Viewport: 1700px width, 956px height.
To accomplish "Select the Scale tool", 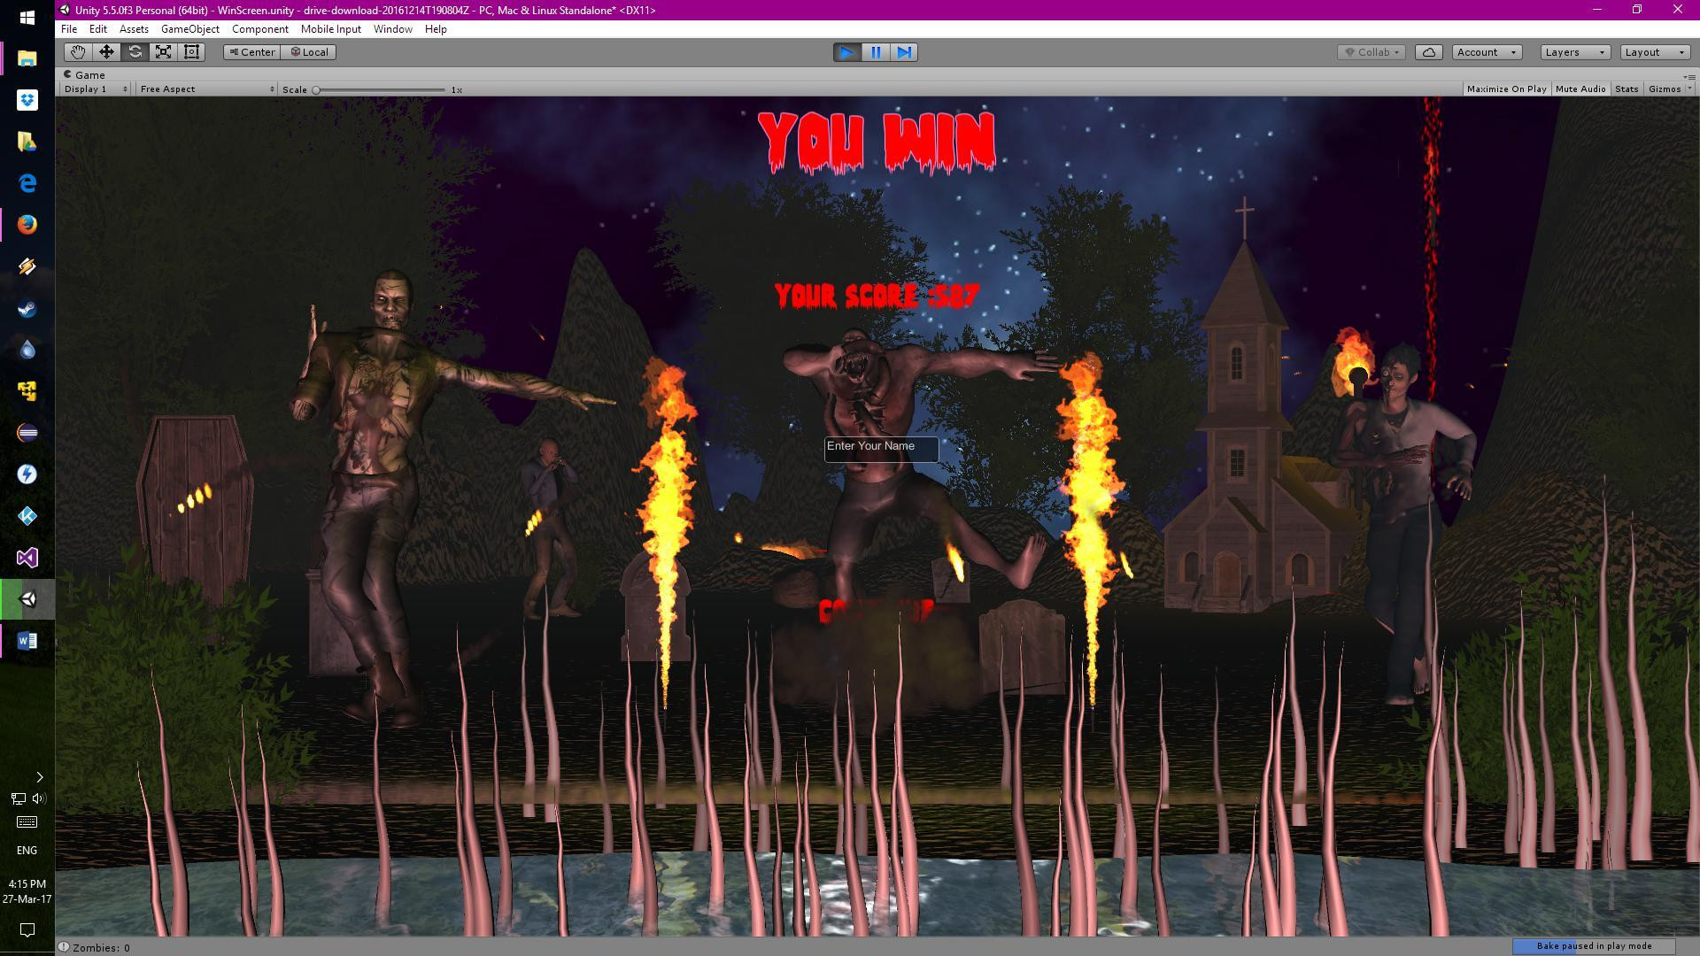I will click(163, 52).
